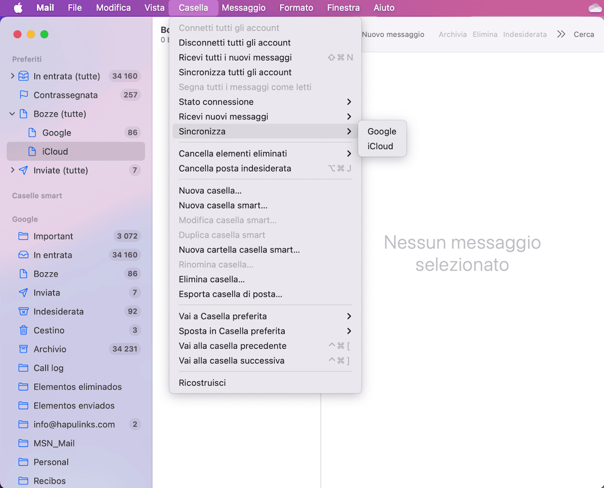
Task: Open the Finestra menu
Action: coord(343,8)
